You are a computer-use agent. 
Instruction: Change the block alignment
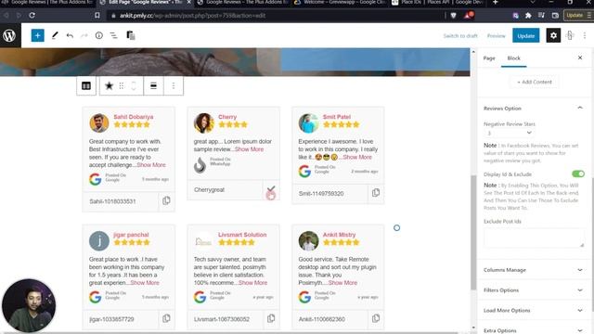pos(153,86)
